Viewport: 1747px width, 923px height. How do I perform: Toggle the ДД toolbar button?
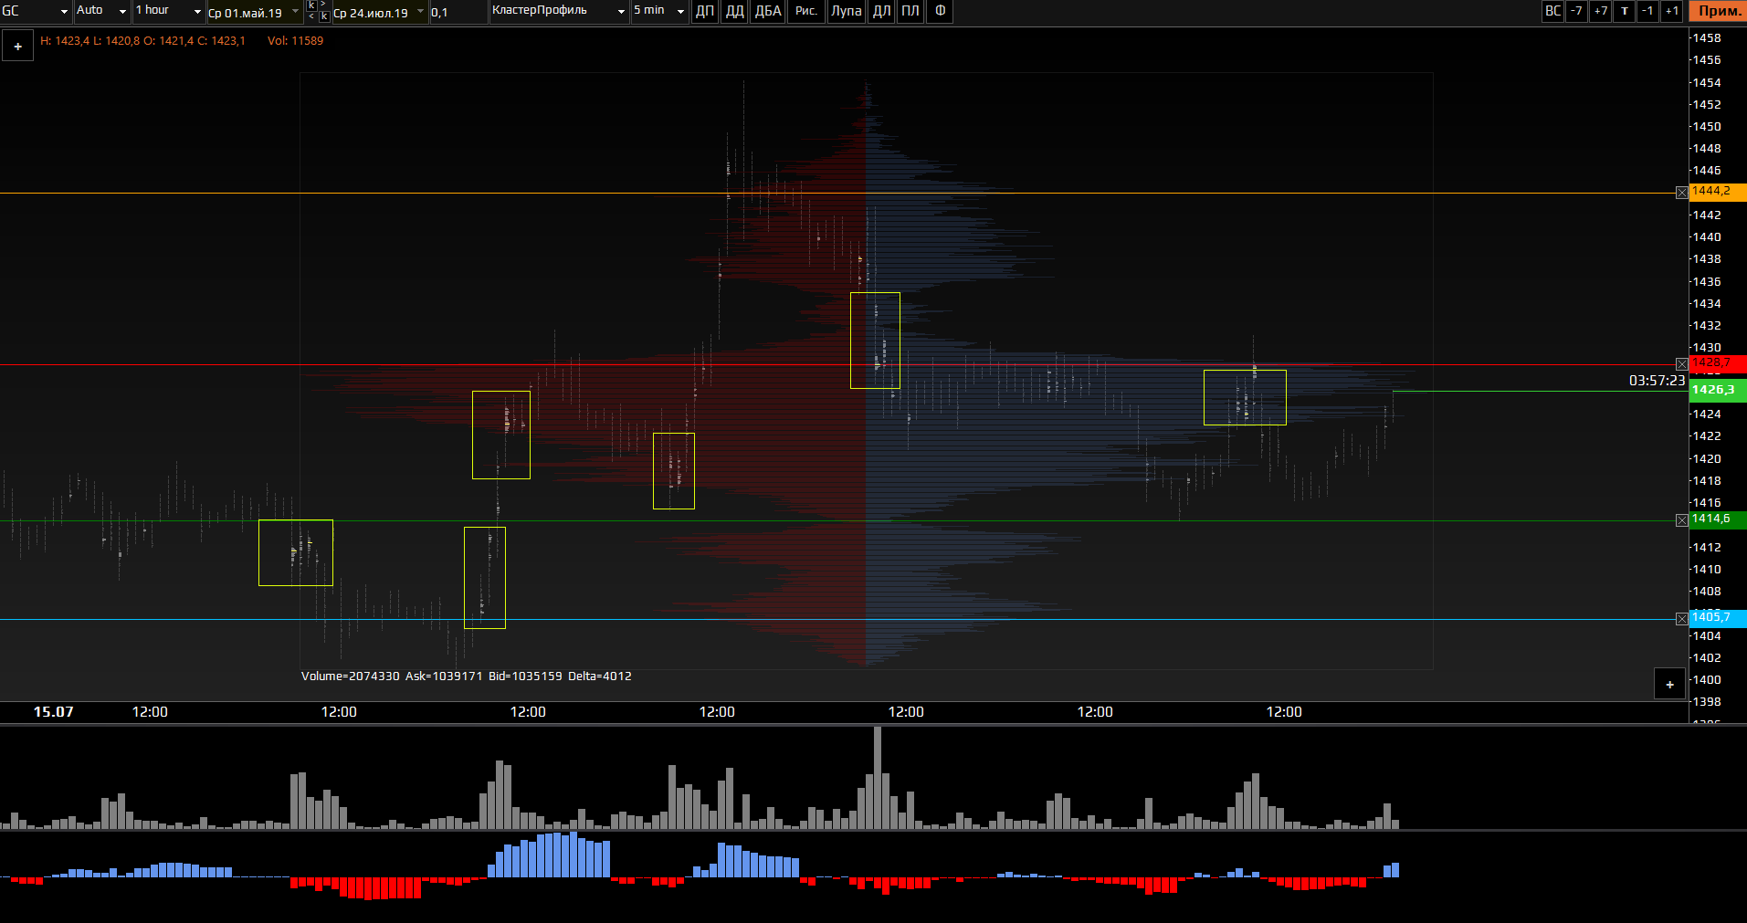pyautogui.click(x=734, y=11)
